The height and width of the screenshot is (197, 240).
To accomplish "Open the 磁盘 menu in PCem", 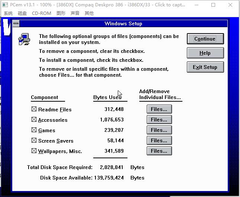I will pyautogui.click(x=22, y=13).
